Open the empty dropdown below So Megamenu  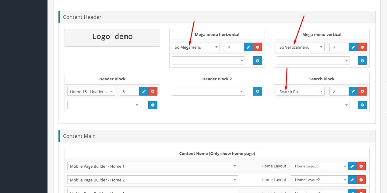coord(209,61)
